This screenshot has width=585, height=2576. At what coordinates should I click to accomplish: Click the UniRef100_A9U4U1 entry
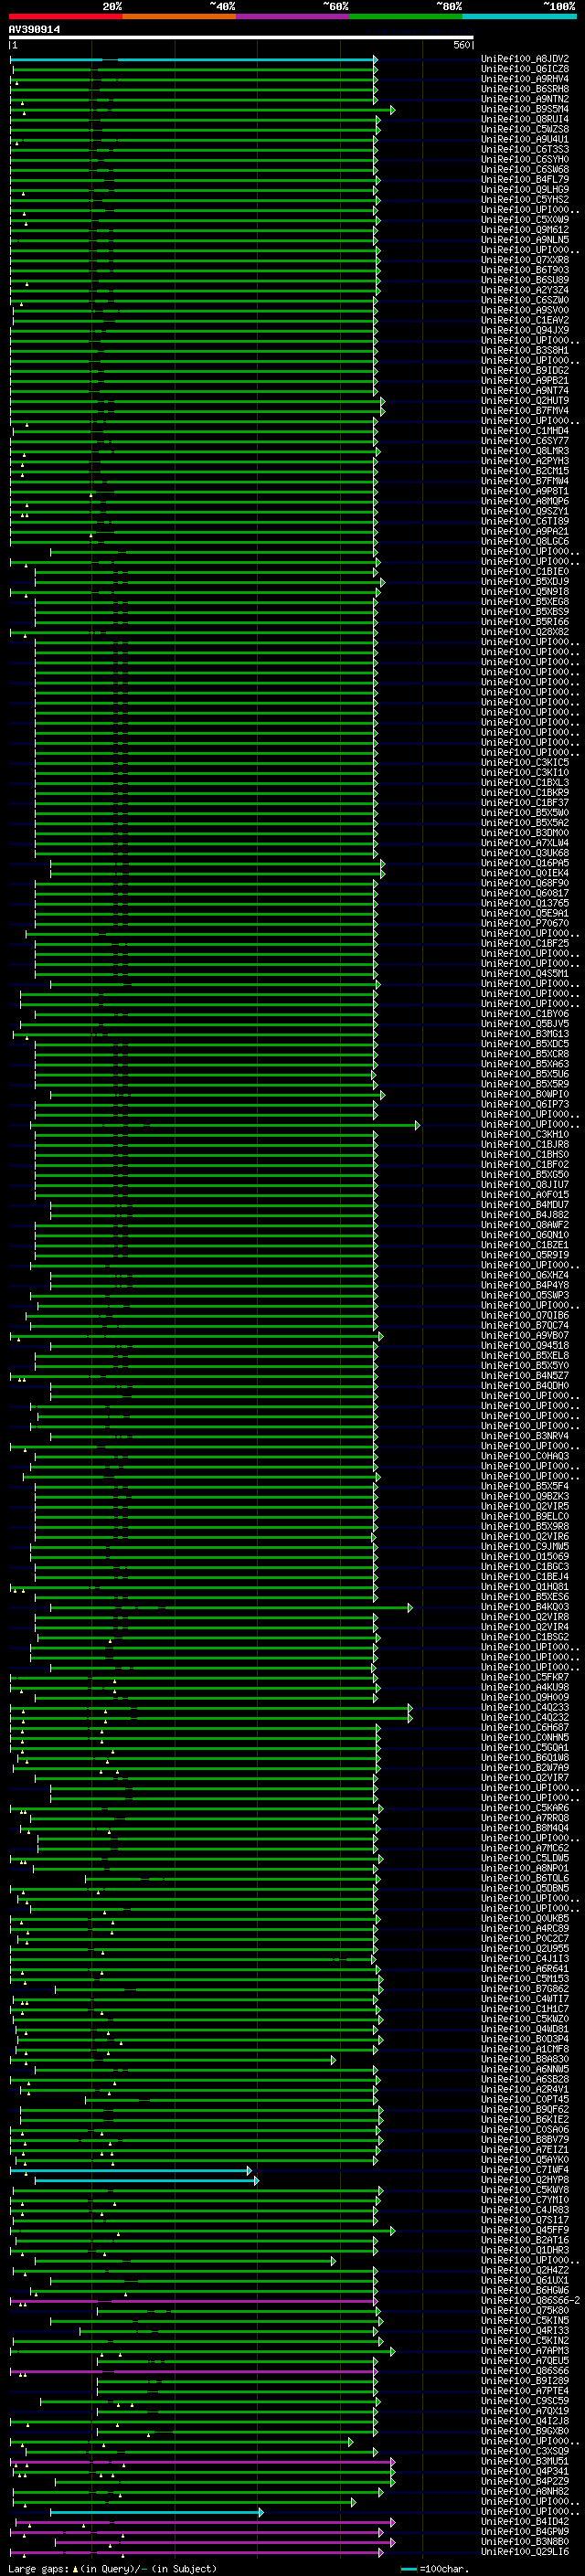[x=524, y=139]
